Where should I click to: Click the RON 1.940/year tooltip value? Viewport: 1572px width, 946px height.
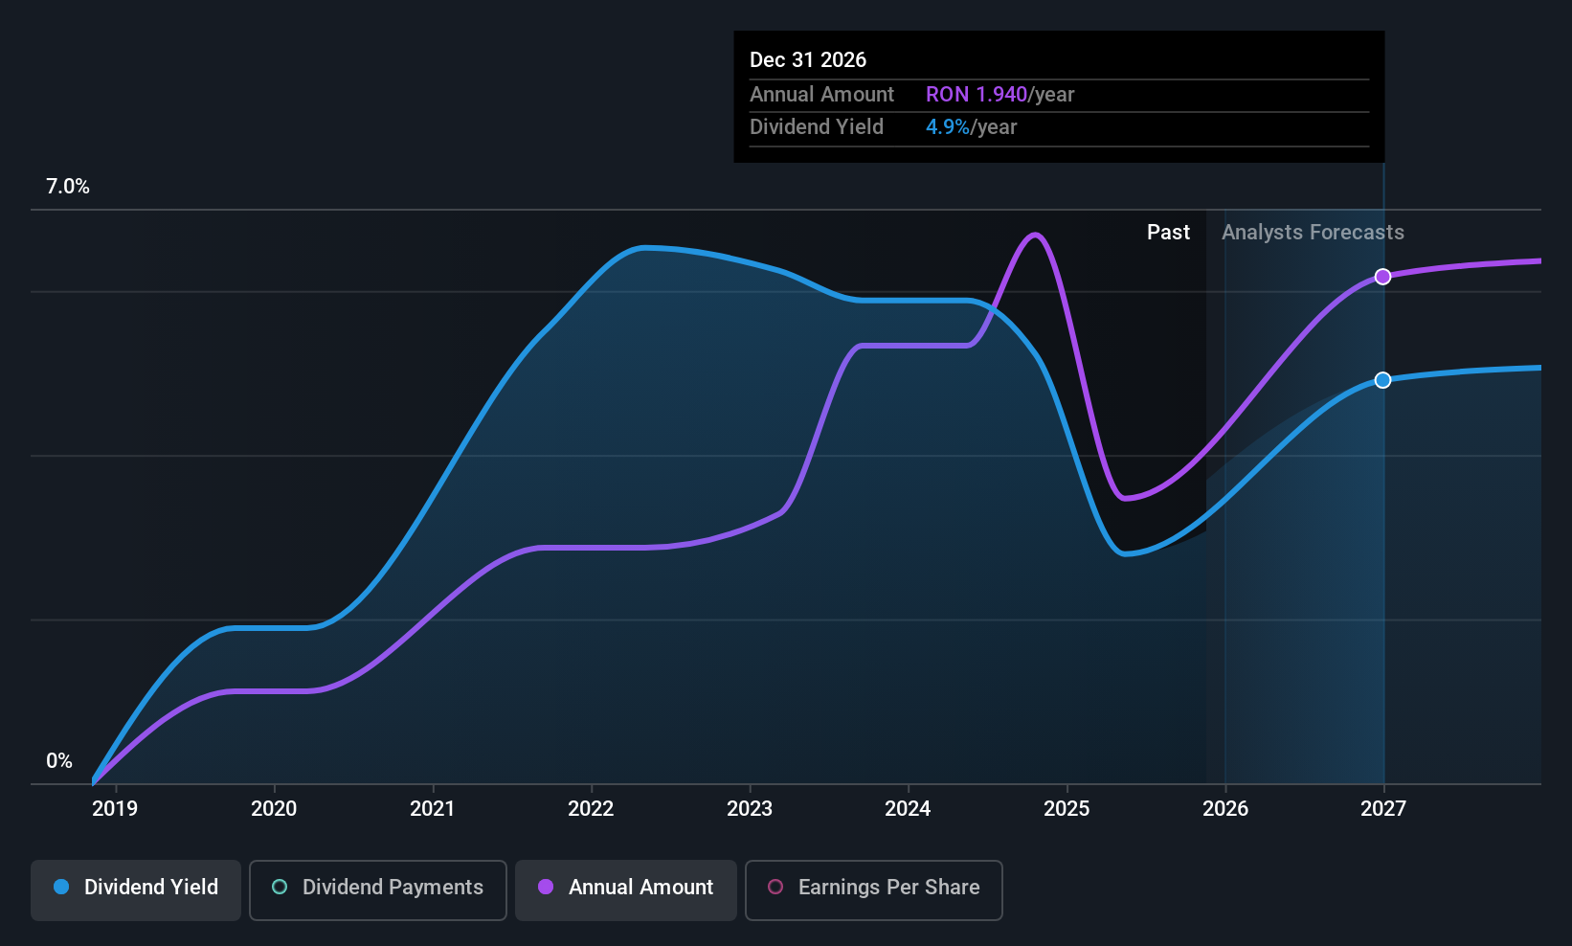pyautogui.click(x=999, y=95)
